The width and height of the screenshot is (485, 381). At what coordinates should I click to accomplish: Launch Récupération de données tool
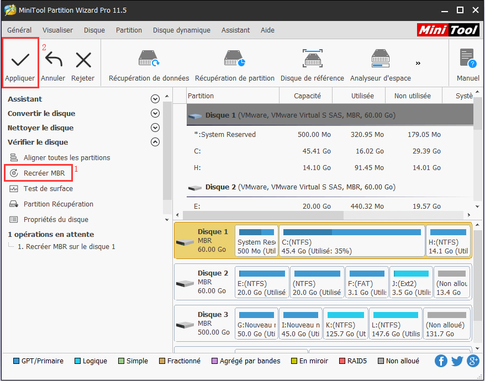point(149,65)
